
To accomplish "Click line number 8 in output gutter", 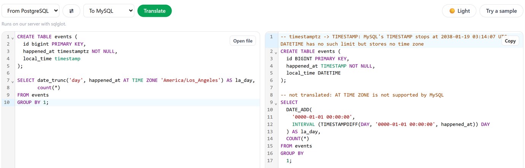I will point(271,95).
